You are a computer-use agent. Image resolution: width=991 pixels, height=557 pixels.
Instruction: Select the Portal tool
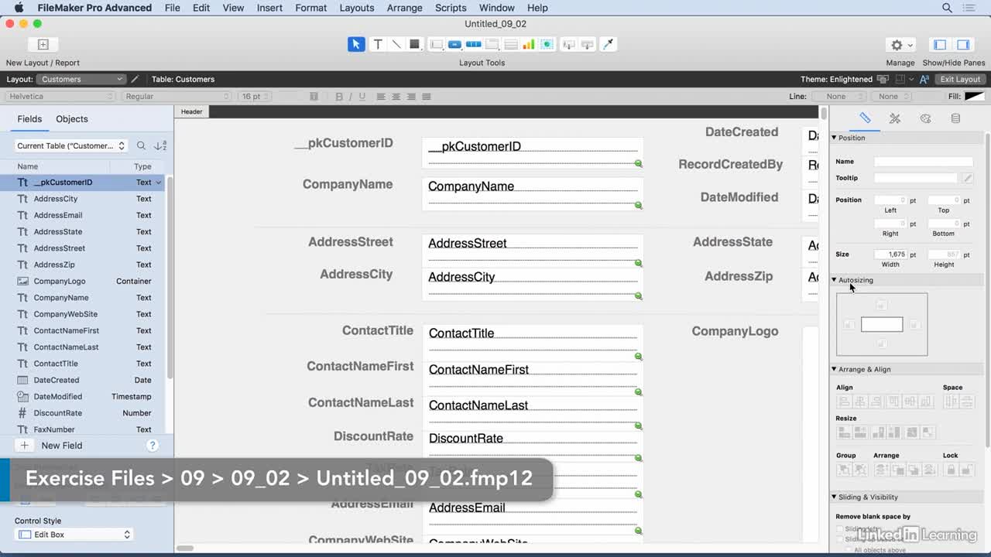(x=510, y=44)
